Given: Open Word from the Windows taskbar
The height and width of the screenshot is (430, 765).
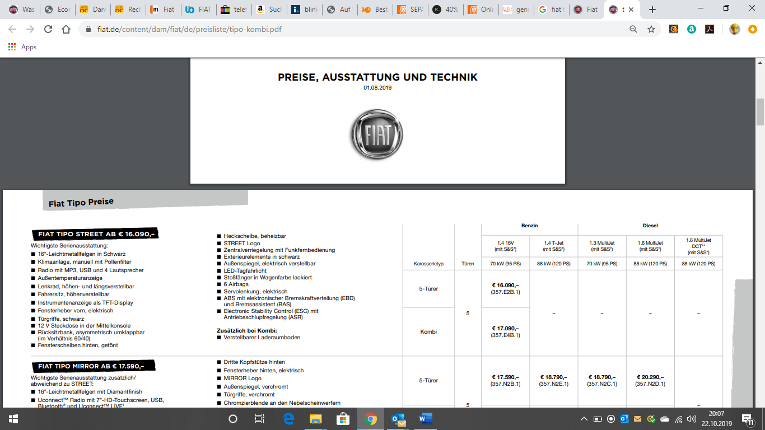Looking at the screenshot, I should [x=425, y=419].
